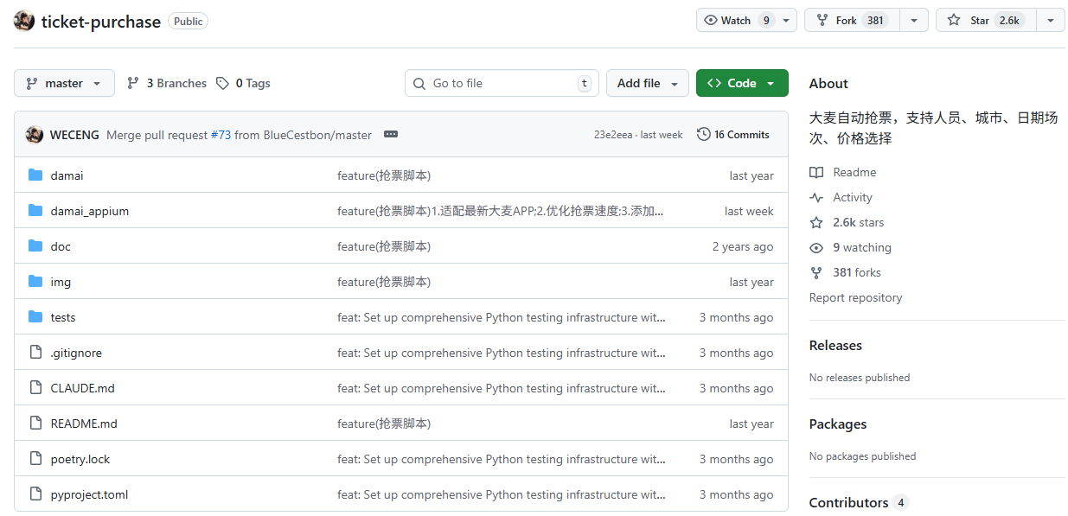Open the green Code dropdown button
This screenshot has width=1068, height=516.
coord(742,83)
